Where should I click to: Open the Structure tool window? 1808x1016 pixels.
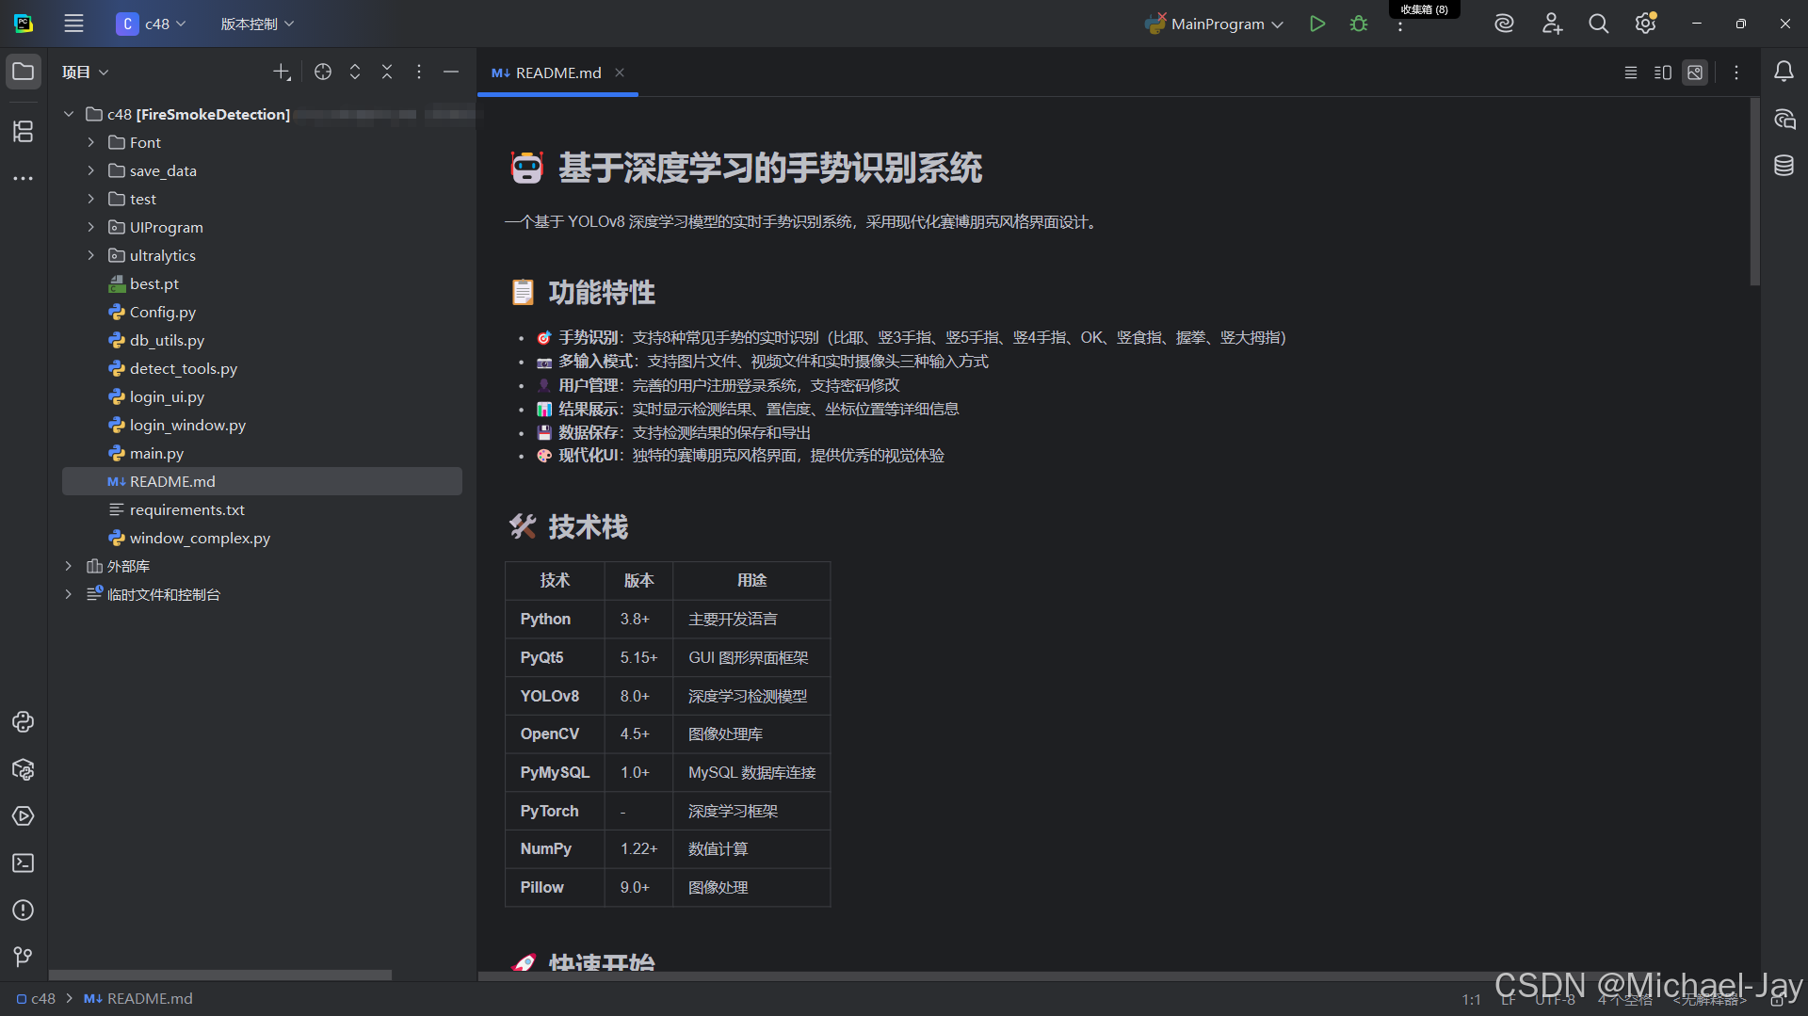click(24, 131)
